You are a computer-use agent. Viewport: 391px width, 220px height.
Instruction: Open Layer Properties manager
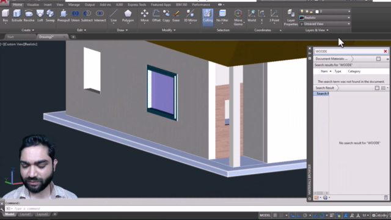tap(291, 17)
